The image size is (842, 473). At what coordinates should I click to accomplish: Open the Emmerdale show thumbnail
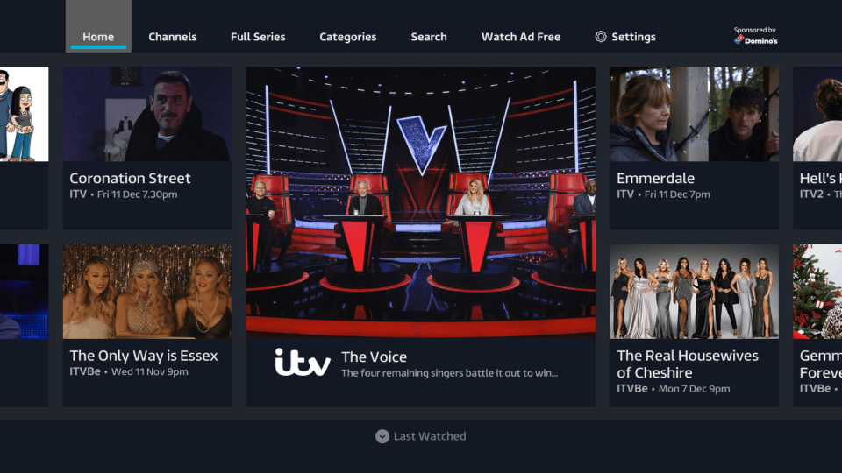695,114
